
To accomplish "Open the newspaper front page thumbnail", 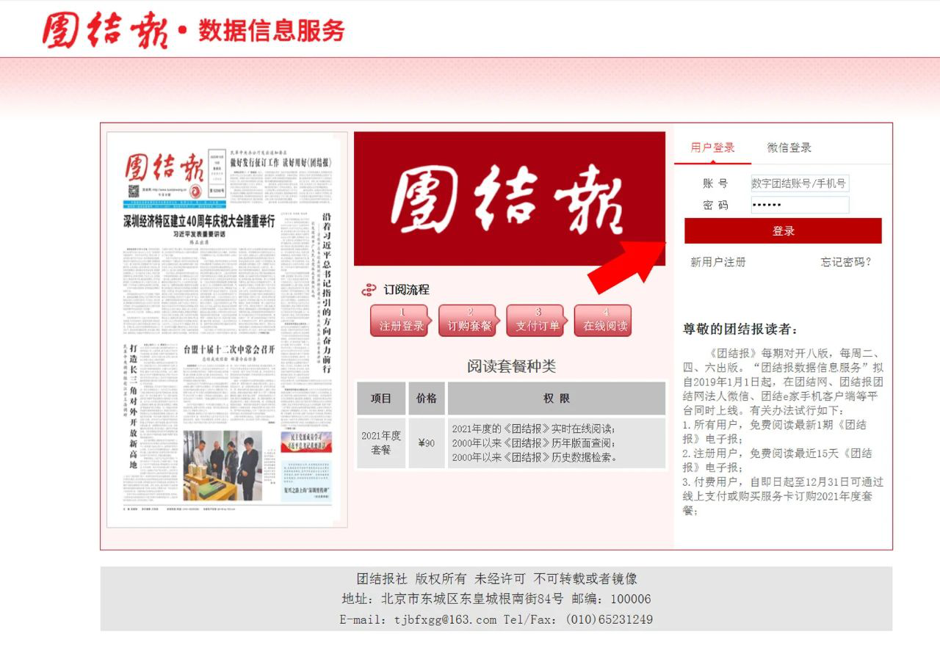I will click(227, 330).
